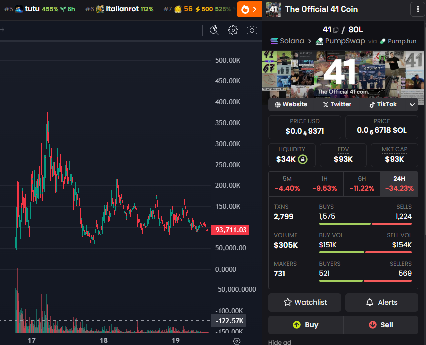Click the buys versus sells ratio bar

(x=366, y=224)
